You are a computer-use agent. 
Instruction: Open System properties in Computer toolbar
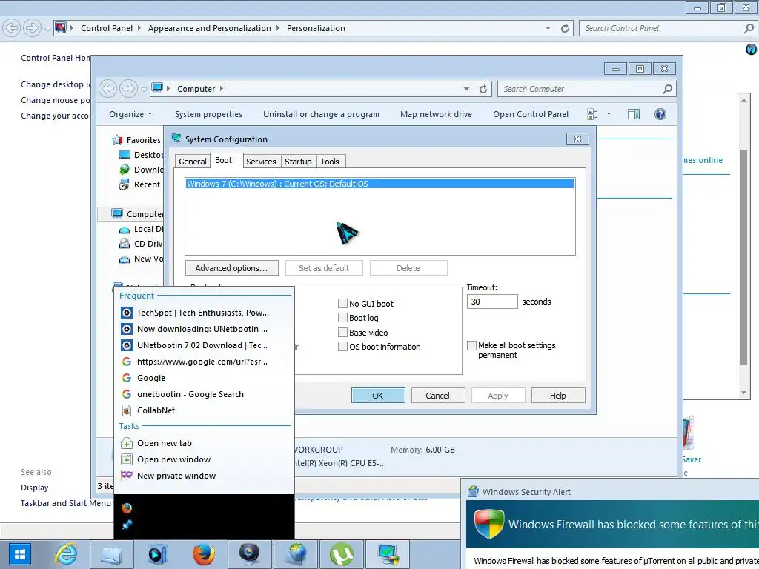[x=208, y=114]
